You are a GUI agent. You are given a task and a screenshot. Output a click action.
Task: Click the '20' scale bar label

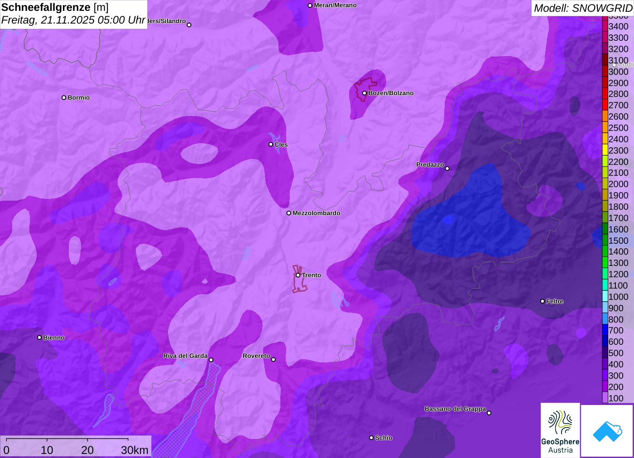[x=87, y=450]
